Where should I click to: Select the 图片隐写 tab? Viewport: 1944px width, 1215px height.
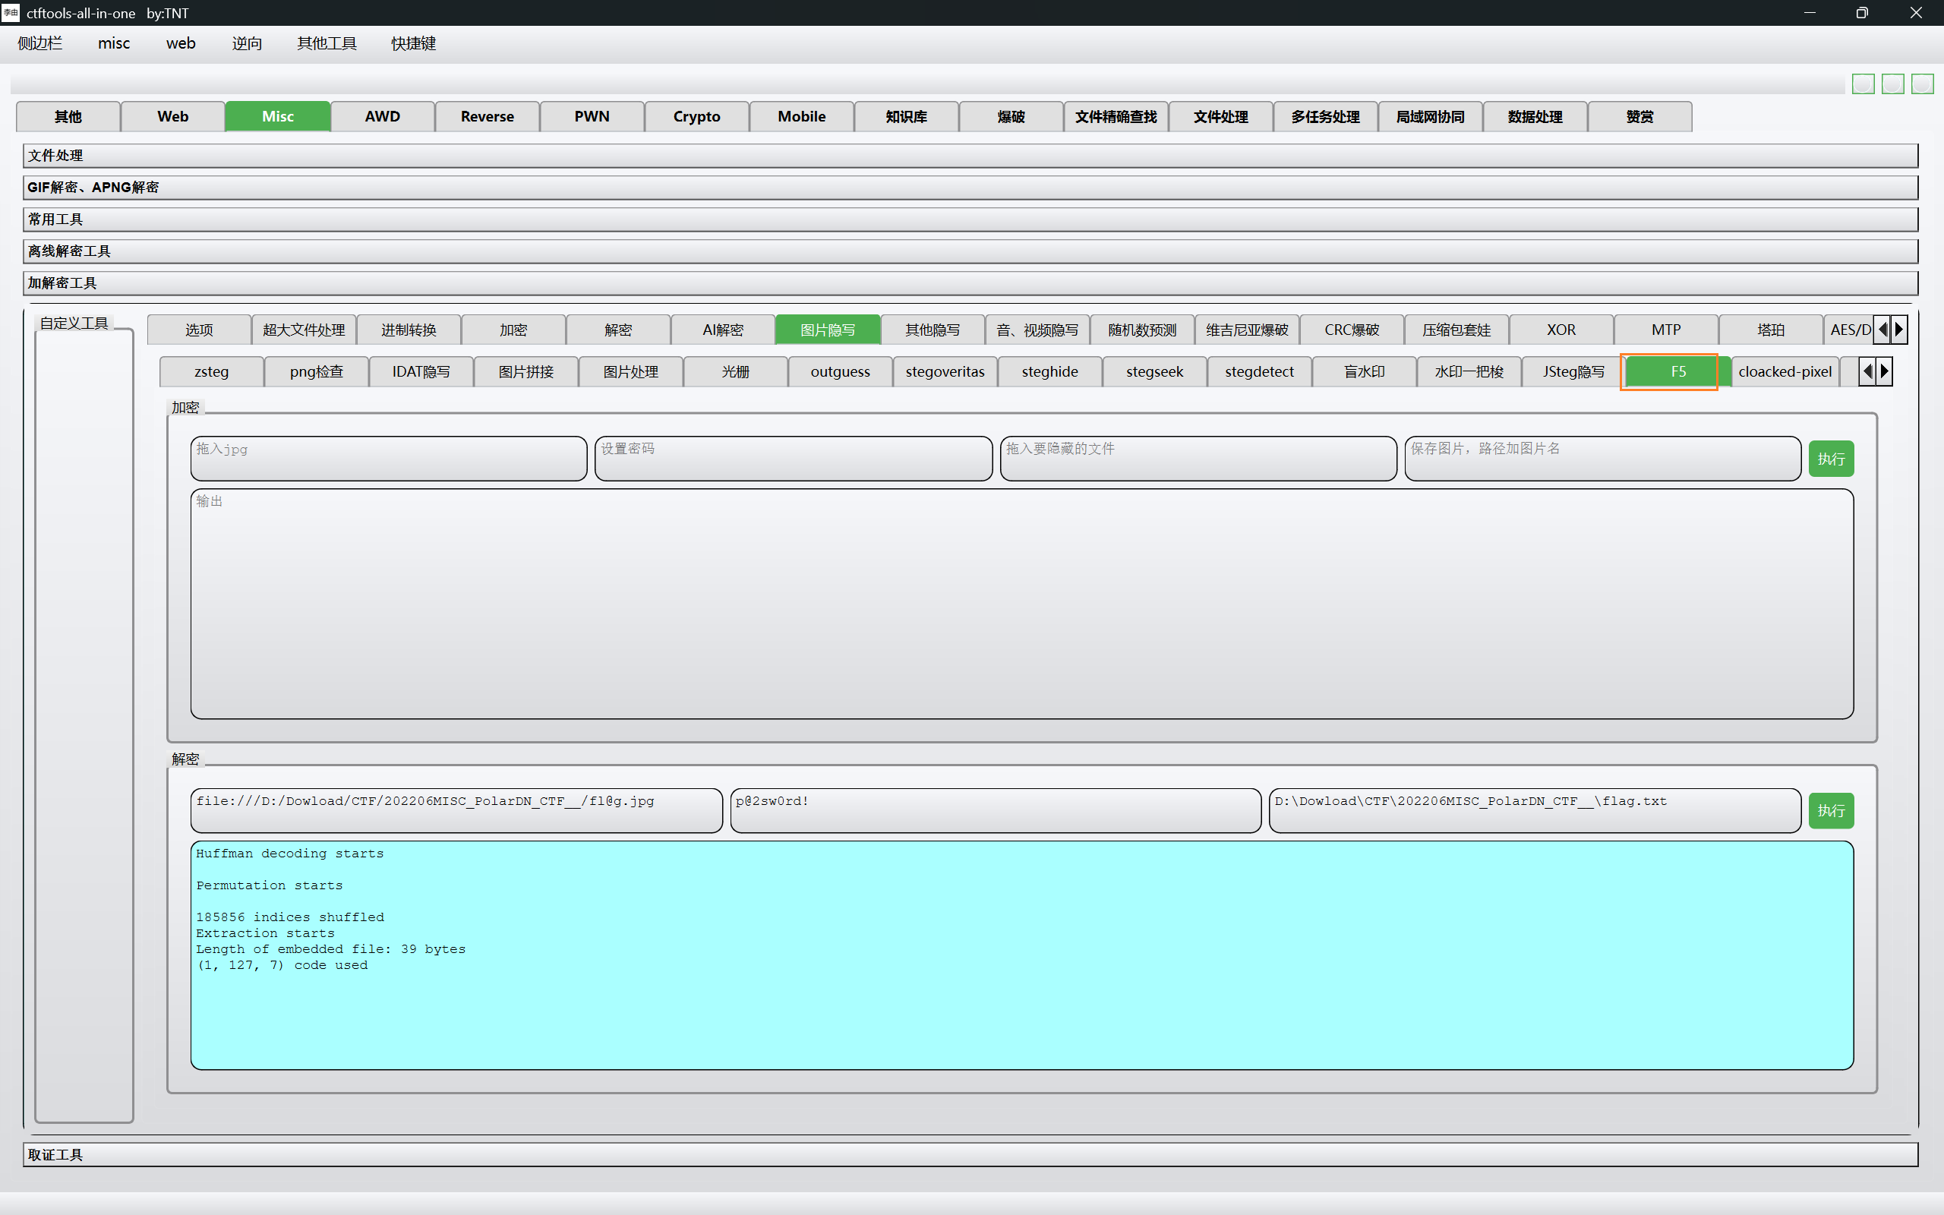click(828, 330)
